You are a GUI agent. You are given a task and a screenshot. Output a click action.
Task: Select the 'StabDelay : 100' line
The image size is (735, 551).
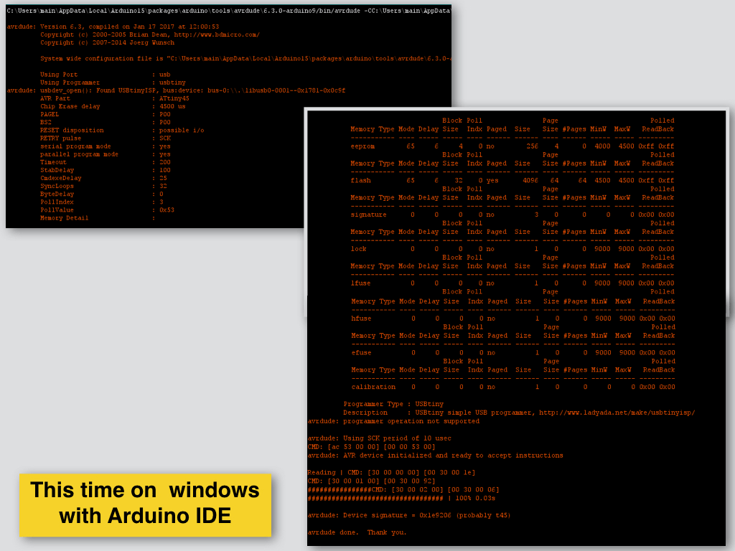106,170
